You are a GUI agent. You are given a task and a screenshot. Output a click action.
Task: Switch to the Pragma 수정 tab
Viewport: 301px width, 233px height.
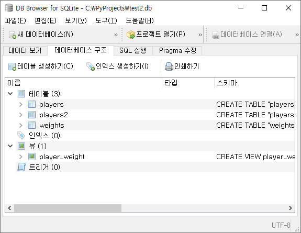(177, 50)
